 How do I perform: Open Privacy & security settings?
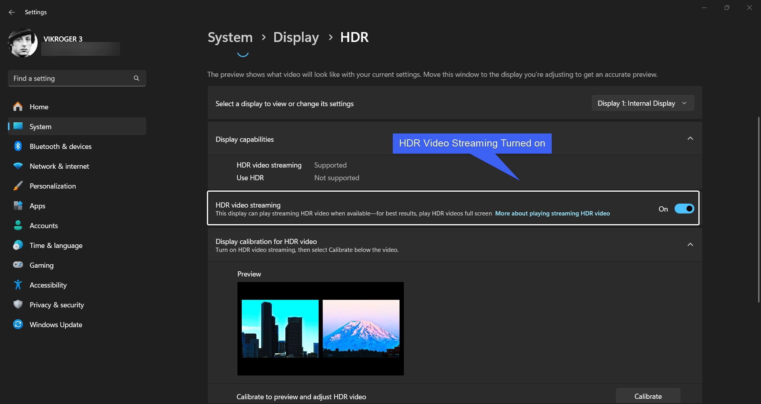click(77, 305)
